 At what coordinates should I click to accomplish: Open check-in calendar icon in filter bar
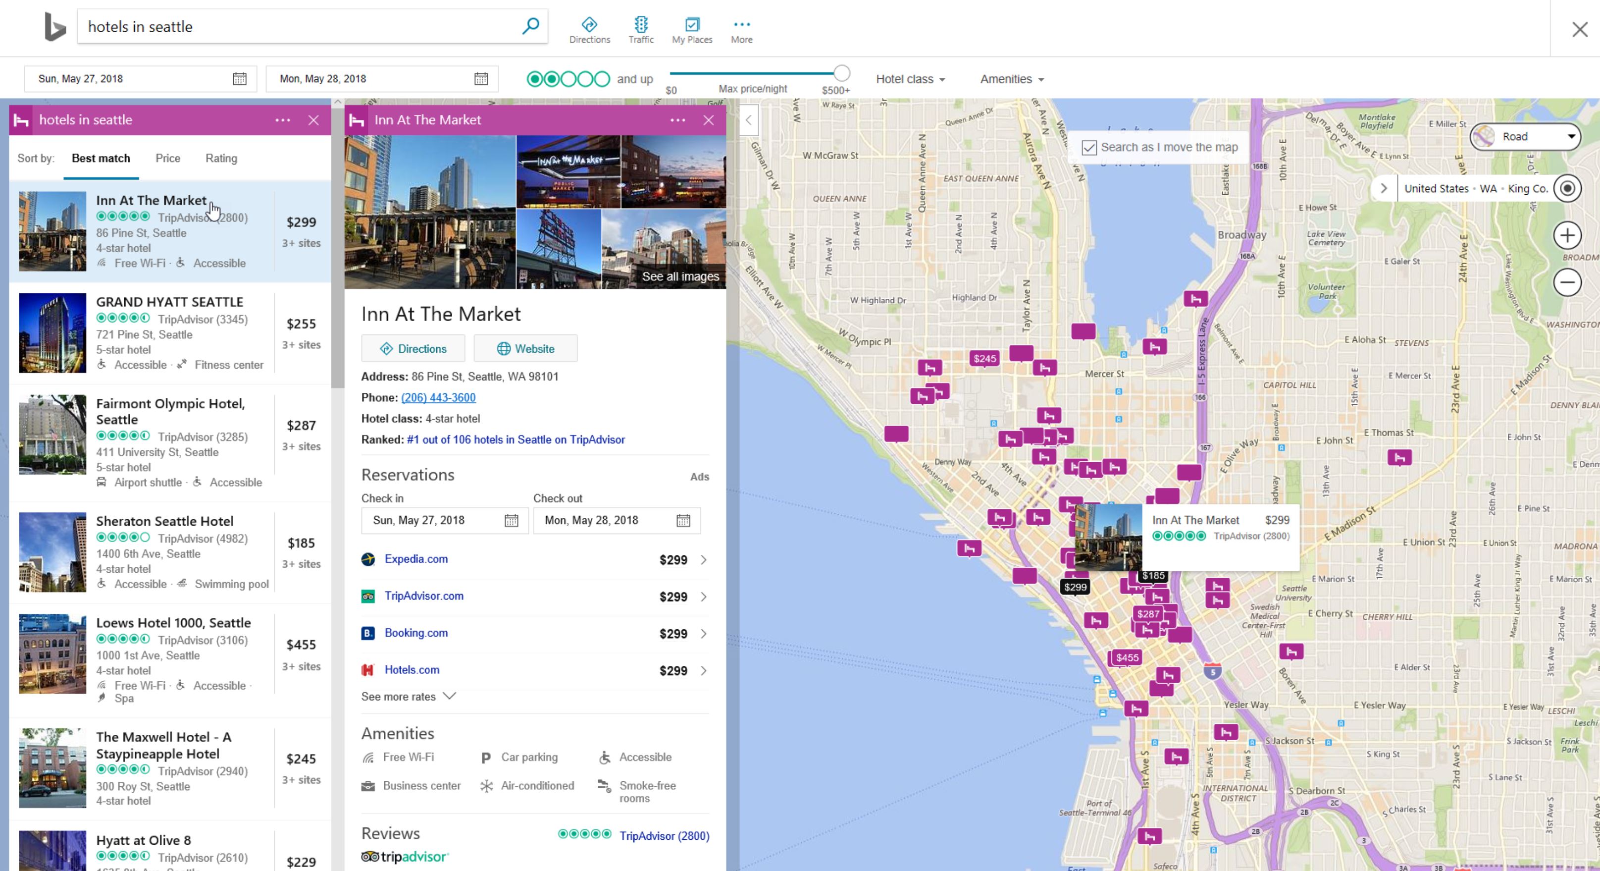point(240,79)
